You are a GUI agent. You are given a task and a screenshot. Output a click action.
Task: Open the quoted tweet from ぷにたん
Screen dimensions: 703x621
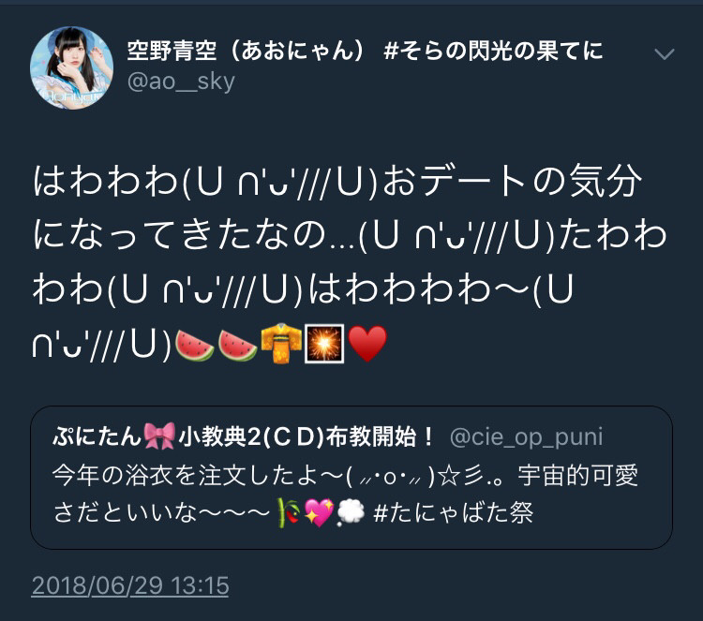click(x=351, y=478)
